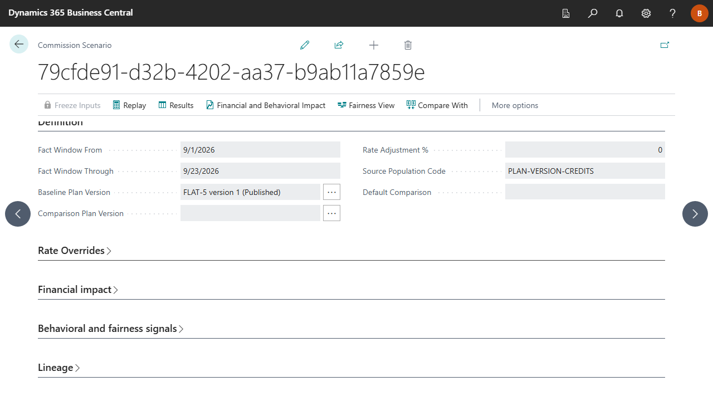Click the Compare With action
This screenshot has width=713, height=401.
pos(437,105)
